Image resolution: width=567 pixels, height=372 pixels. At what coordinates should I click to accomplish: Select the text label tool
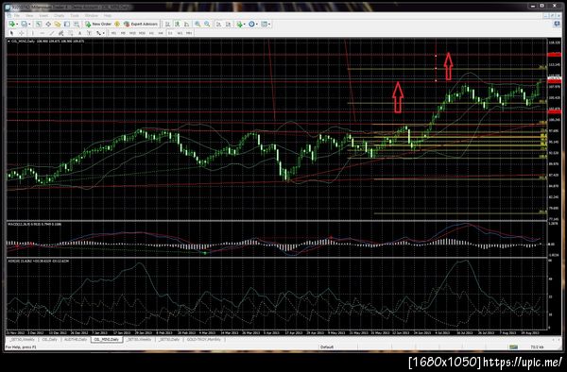pyautogui.click(x=89, y=33)
